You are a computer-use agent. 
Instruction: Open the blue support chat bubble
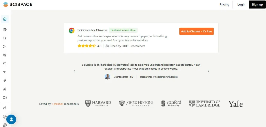11,119
